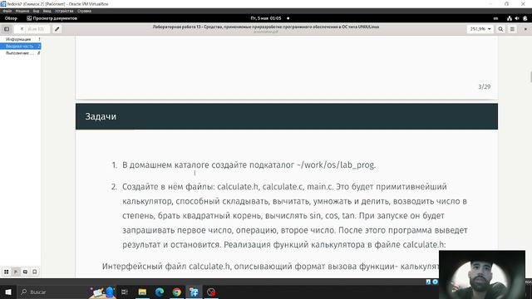The width and height of the screenshot is (532, 299).
Task: Open VirtualBox 'Устройства' menu
Action: pyautogui.click(x=64, y=11)
